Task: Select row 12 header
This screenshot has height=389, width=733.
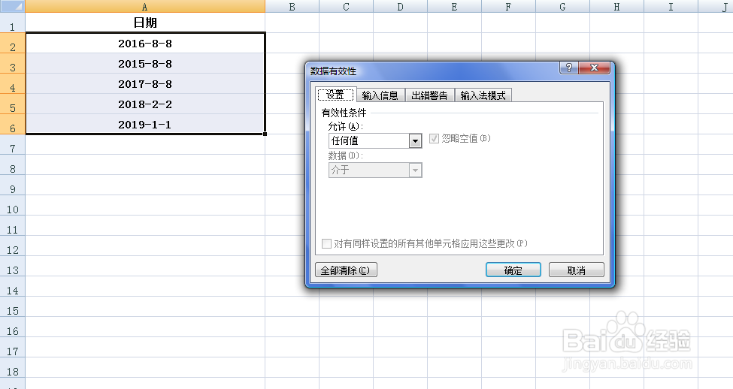Action: click(x=12, y=246)
